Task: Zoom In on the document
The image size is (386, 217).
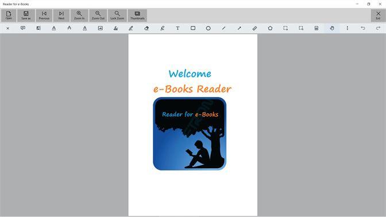Action: (x=79, y=15)
